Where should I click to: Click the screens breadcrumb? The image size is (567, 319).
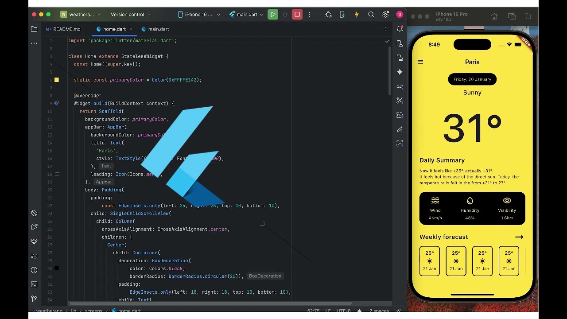[93, 311]
